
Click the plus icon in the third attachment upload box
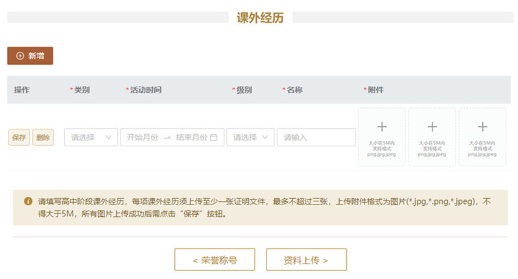point(482,127)
